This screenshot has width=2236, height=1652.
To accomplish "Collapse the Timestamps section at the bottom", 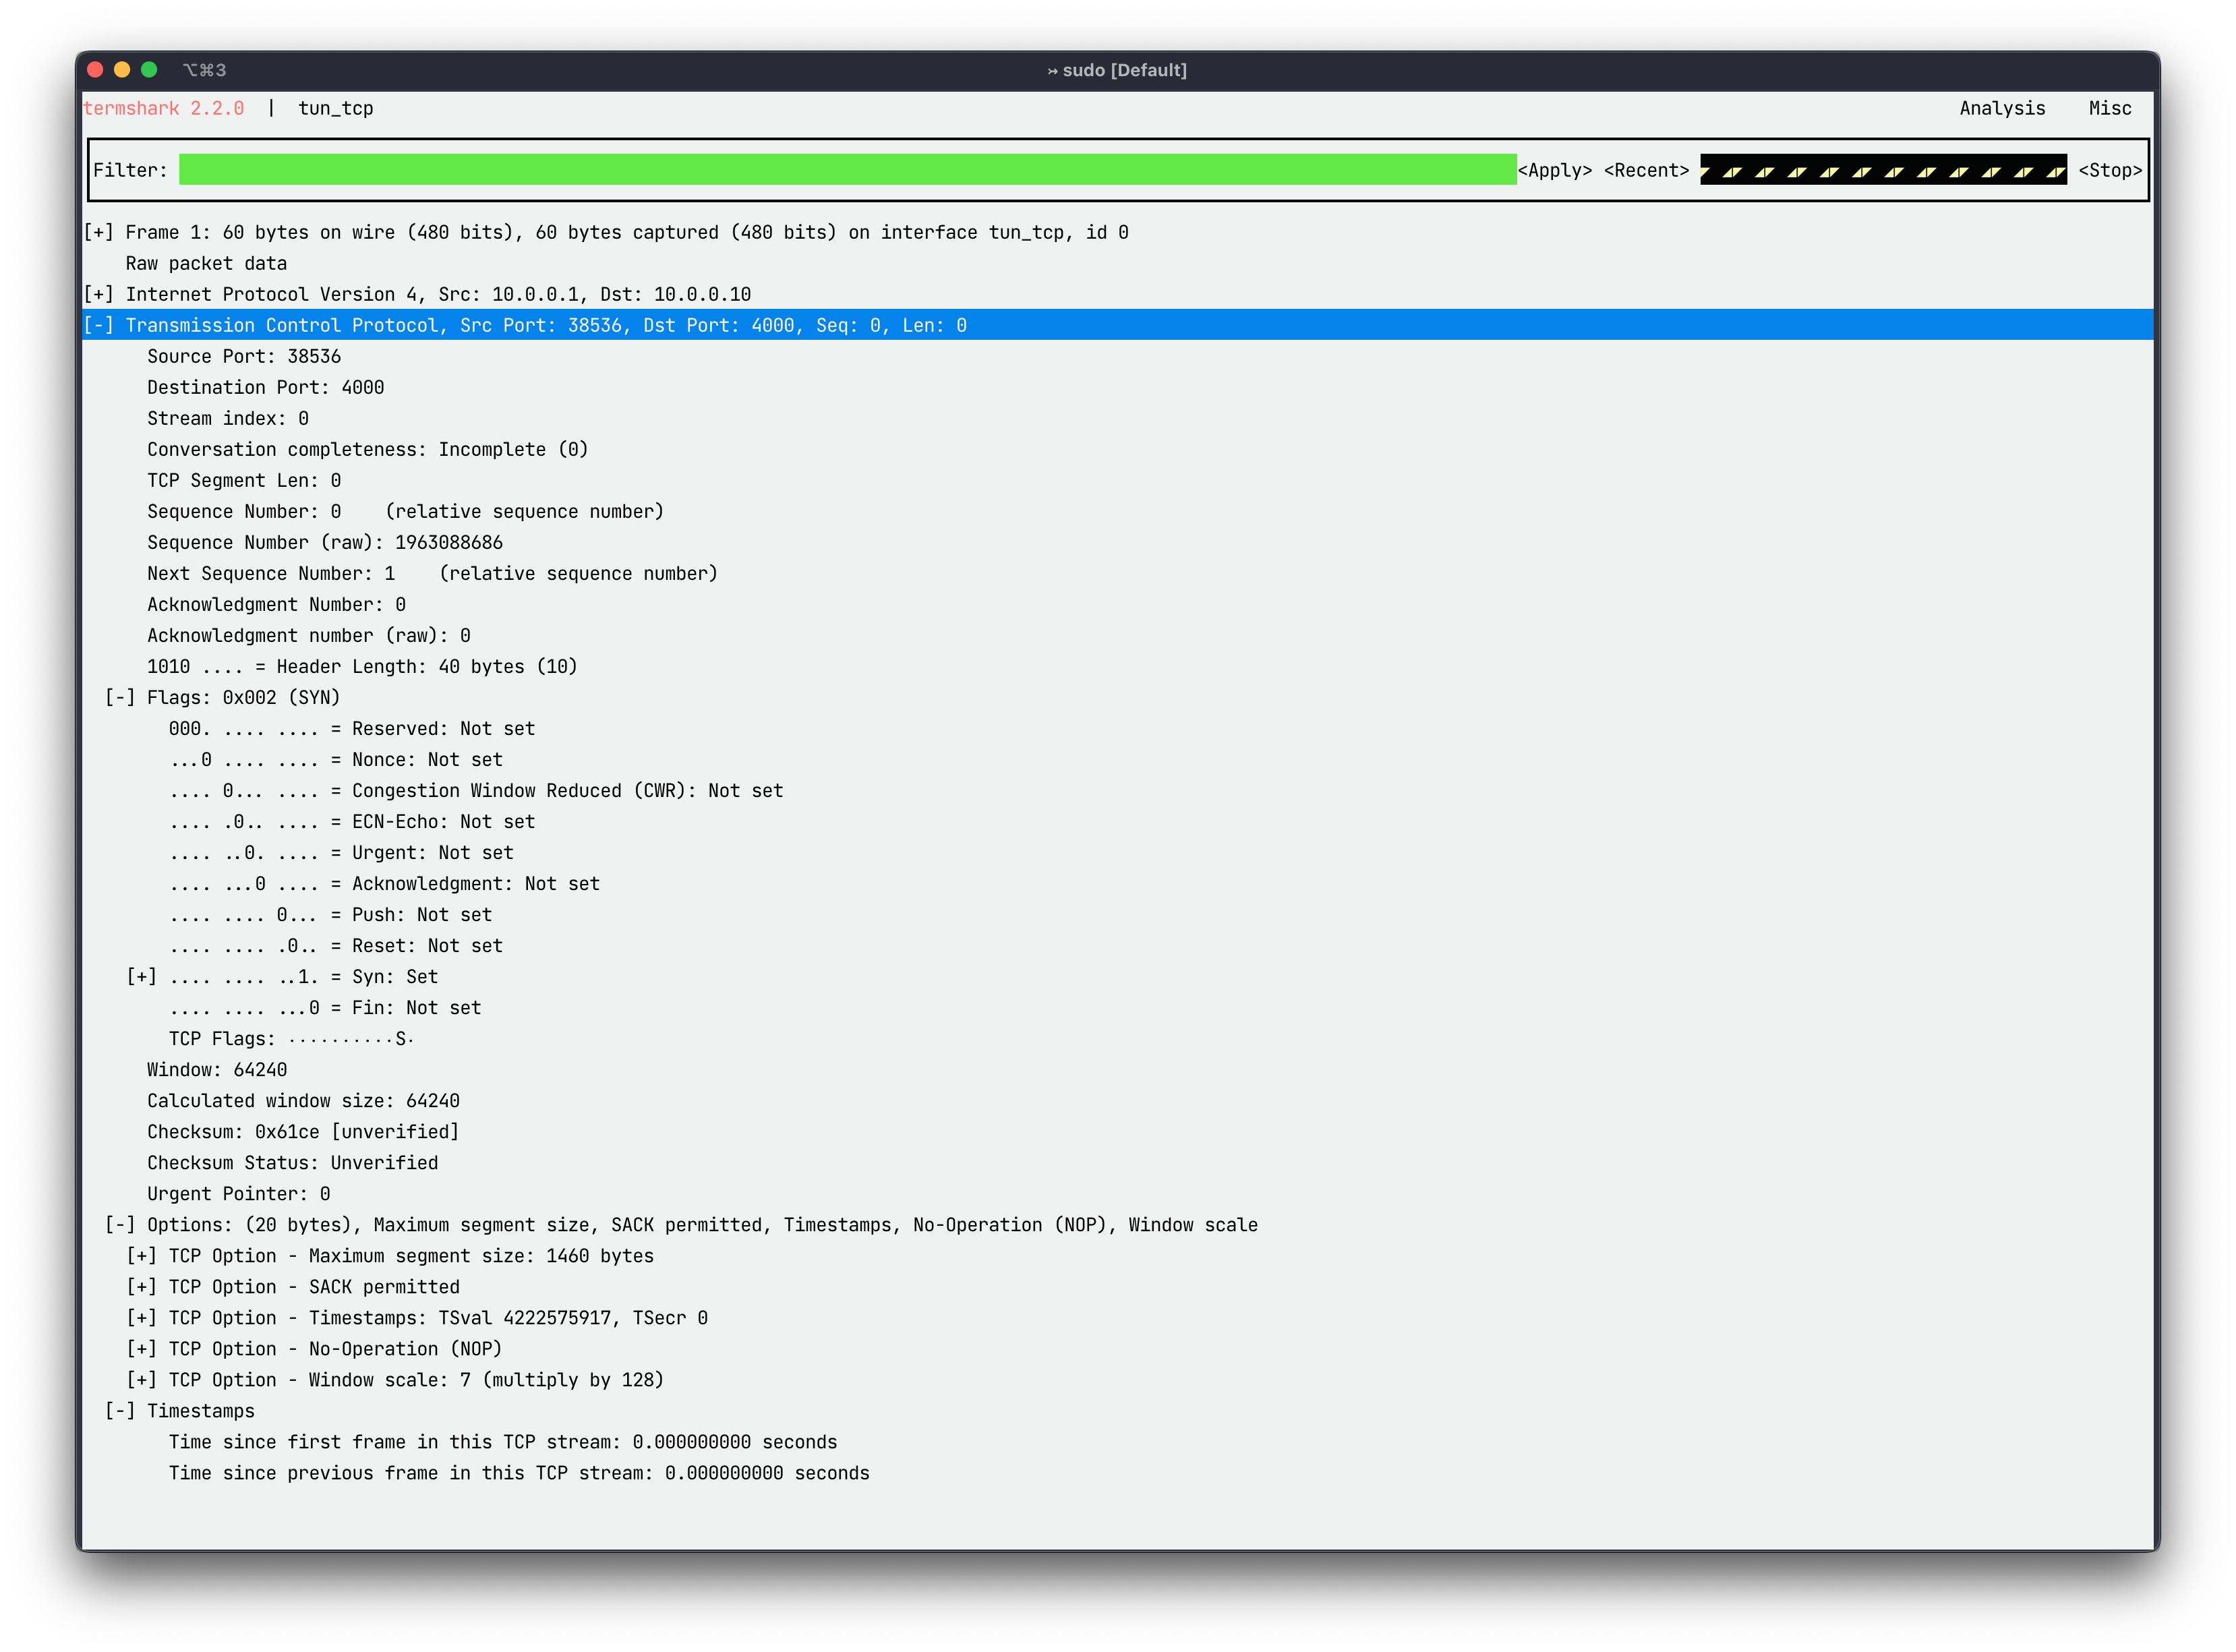I will click(x=120, y=1410).
